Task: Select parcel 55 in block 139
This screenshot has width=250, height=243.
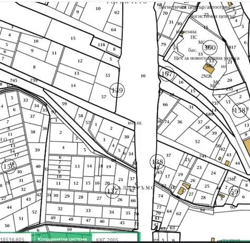Action: [108, 75]
